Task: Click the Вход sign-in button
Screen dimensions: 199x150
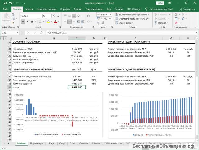Action: coord(160,3)
